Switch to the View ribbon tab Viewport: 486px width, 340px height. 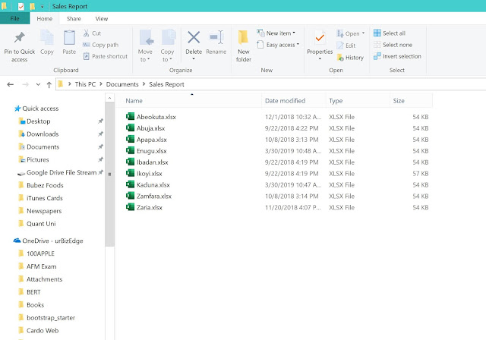click(x=102, y=18)
